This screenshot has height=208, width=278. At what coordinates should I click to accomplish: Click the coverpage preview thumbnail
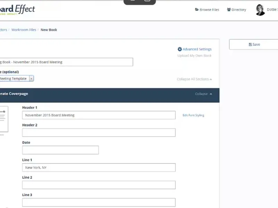(3, 119)
